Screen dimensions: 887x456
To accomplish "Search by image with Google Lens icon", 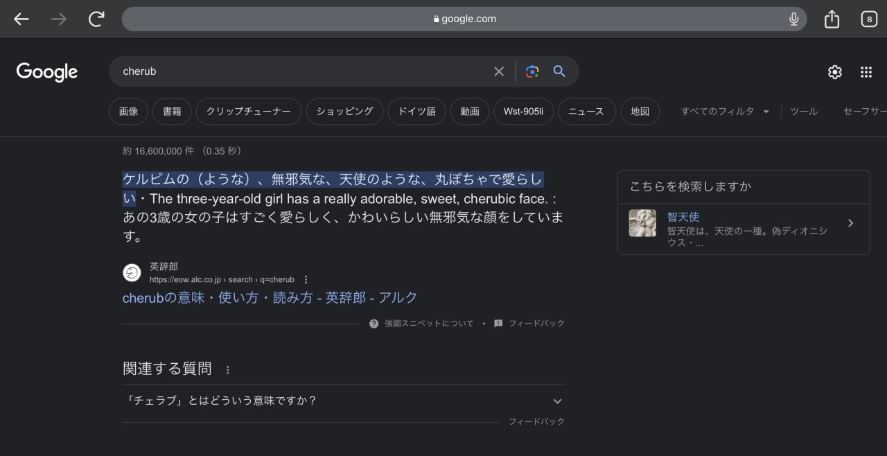I will pyautogui.click(x=532, y=71).
